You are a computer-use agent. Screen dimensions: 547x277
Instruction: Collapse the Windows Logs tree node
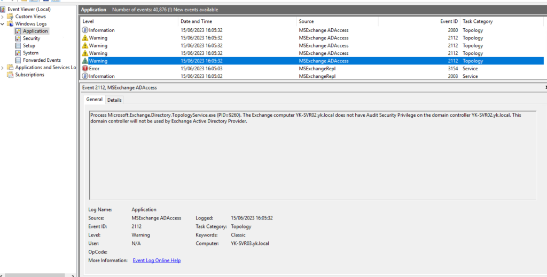click(3, 24)
